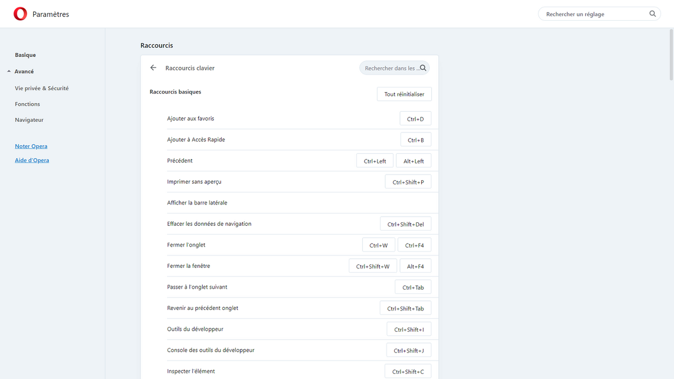Viewport: 674px width, 379px height.
Task: Click the Ctrl+Tab shortcut button
Action: [x=413, y=287]
